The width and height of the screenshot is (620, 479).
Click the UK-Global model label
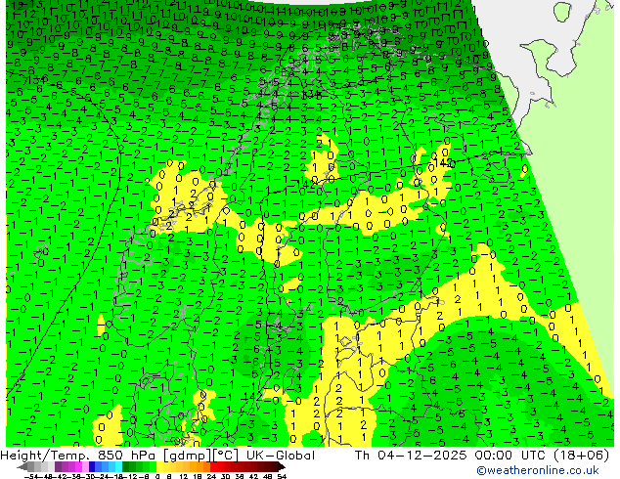[281, 456]
